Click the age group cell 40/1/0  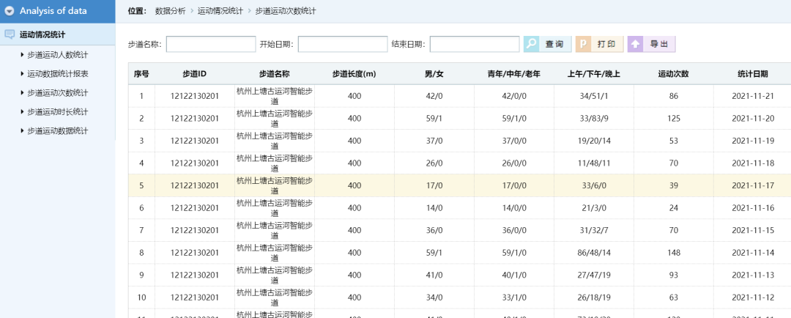tap(514, 275)
